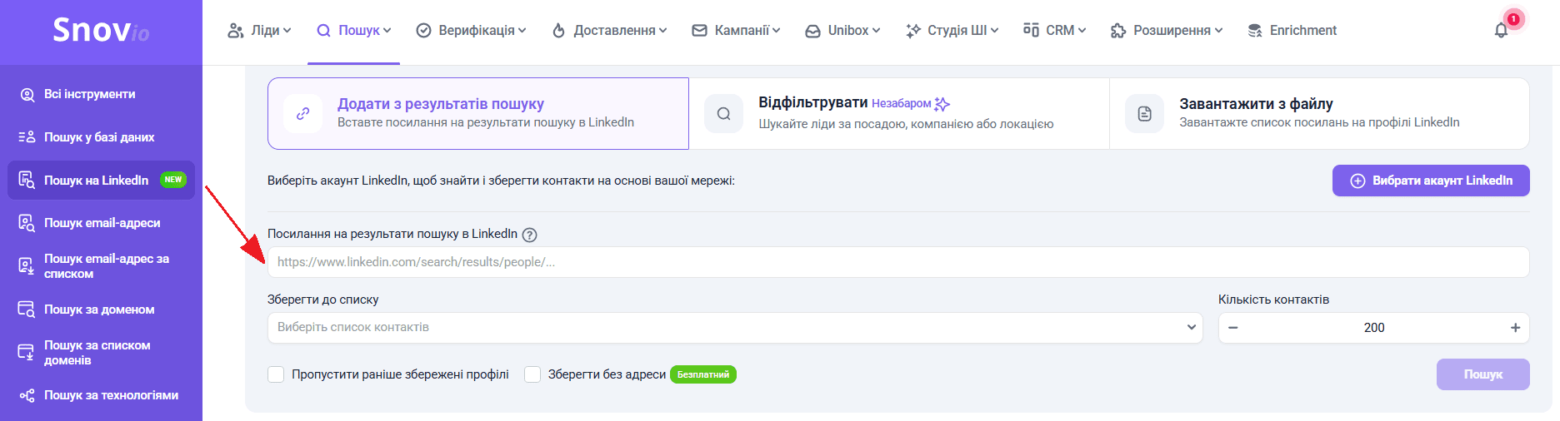Click the purple Пошук submit button
The height and width of the screenshot is (421, 1560).
[1483, 374]
